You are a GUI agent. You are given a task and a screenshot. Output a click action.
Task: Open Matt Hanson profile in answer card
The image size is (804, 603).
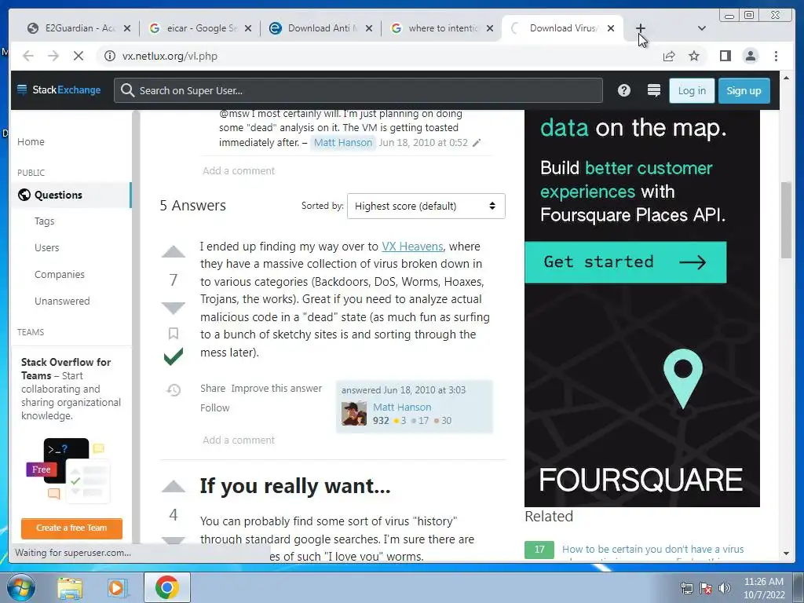click(402, 407)
